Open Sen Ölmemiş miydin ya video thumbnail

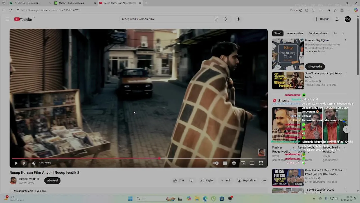point(288,81)
